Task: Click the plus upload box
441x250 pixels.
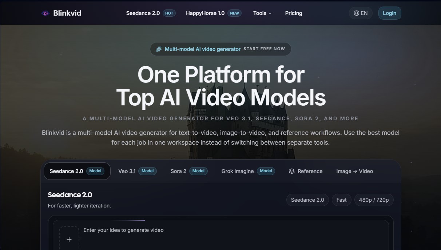Action: 69,238
